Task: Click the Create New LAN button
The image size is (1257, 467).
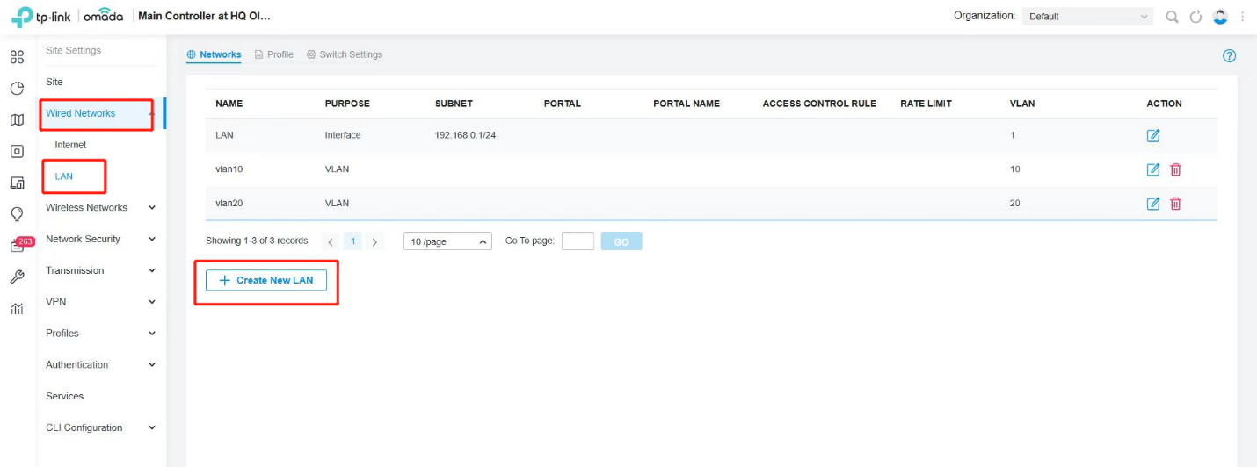Action: (266, 280)
